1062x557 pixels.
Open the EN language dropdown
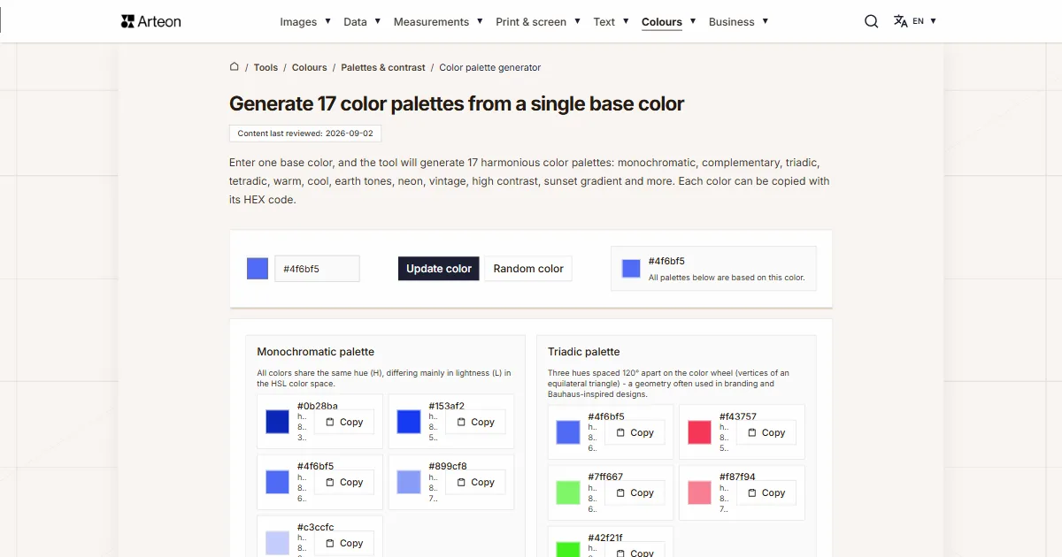(x=924, y=21)
